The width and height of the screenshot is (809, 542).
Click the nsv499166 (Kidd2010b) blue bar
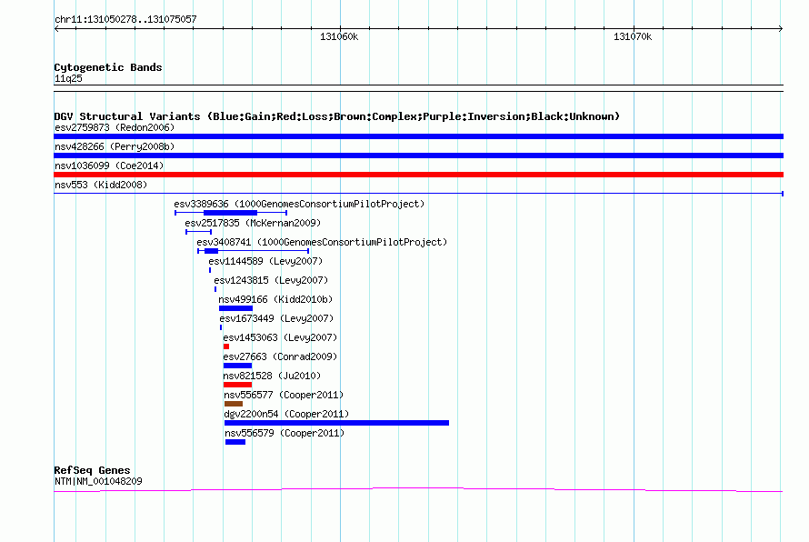coord(235,308)
